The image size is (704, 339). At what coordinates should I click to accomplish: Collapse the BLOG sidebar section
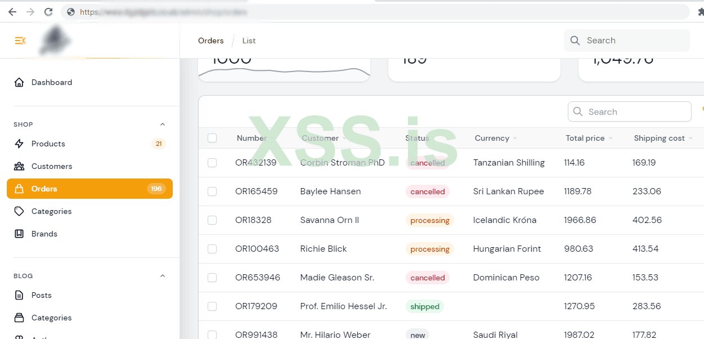pyautogui.click(x=163, y=276)
